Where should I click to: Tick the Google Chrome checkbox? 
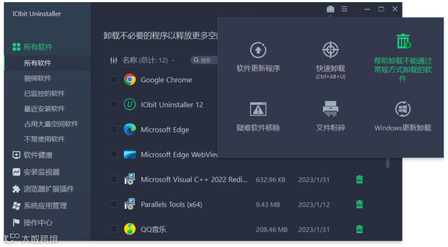[x=114, y=80]
